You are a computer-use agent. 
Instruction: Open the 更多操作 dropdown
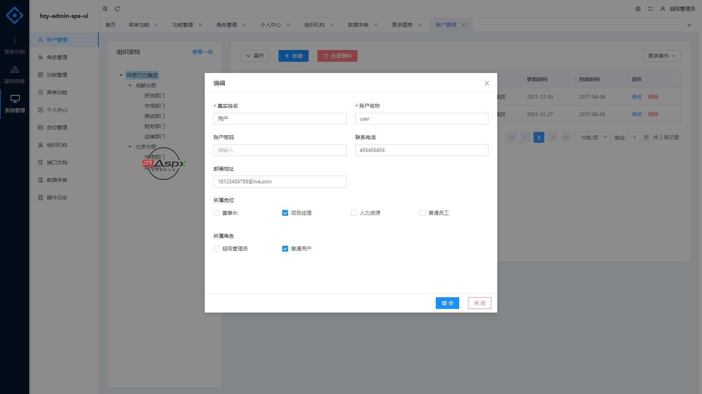pos(661,56)
